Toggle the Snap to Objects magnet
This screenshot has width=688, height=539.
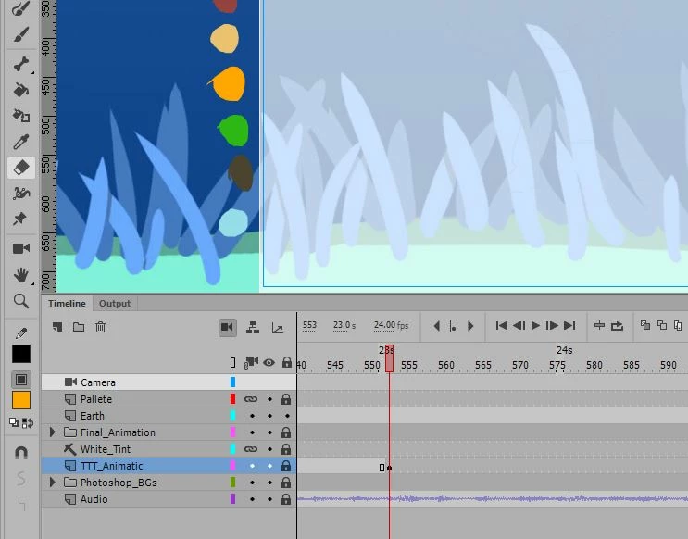point(21,453)
